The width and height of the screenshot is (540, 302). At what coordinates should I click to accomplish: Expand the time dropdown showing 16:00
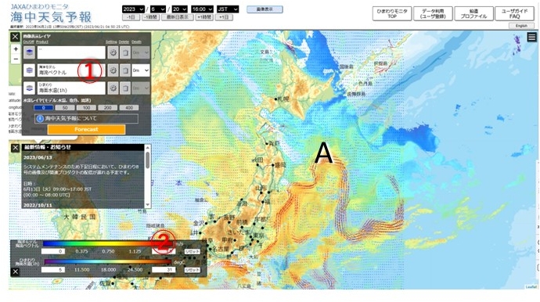[202, 9]
